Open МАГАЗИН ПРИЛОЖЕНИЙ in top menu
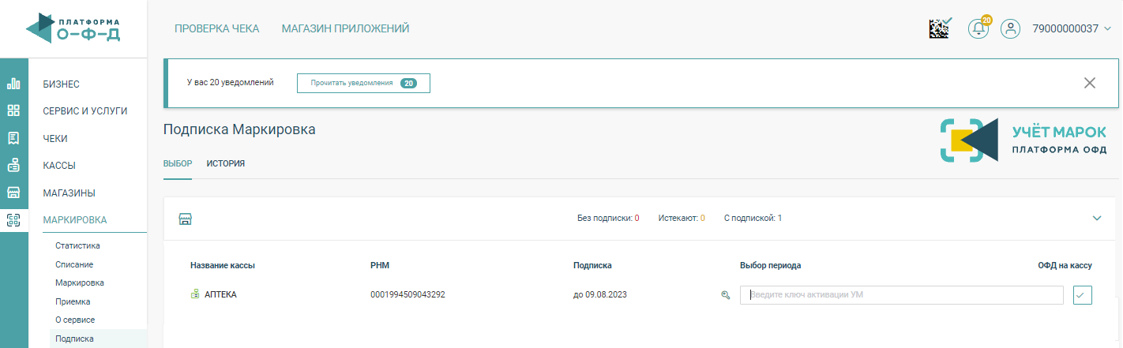The height and width of the screenshot is (348, 1123). click(345, 28)
